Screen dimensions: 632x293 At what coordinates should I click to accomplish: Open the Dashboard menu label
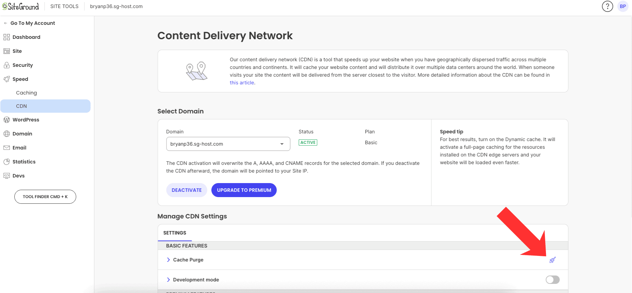point(27,37)
